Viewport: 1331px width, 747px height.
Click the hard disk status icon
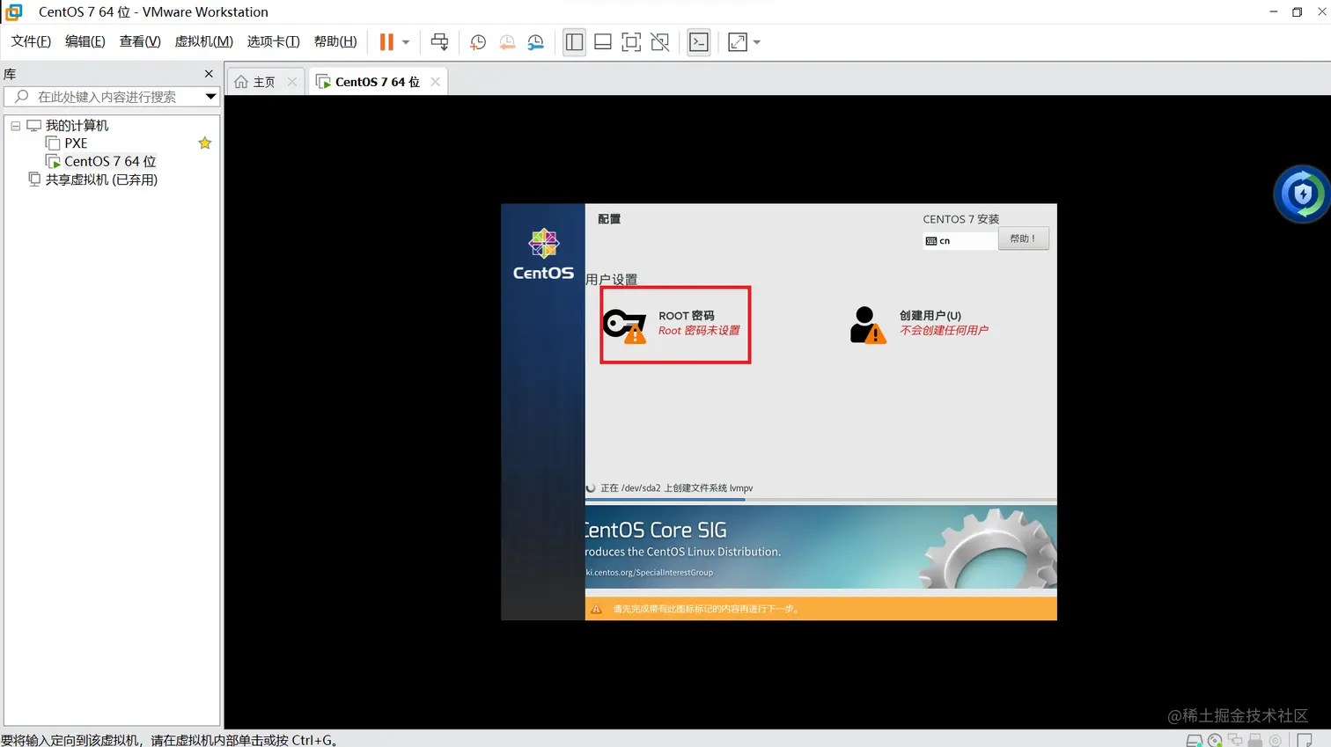pyautogui.click(x=1195, y=740)
